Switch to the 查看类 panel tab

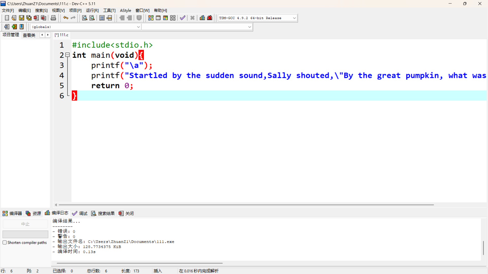tap(29, 35)
